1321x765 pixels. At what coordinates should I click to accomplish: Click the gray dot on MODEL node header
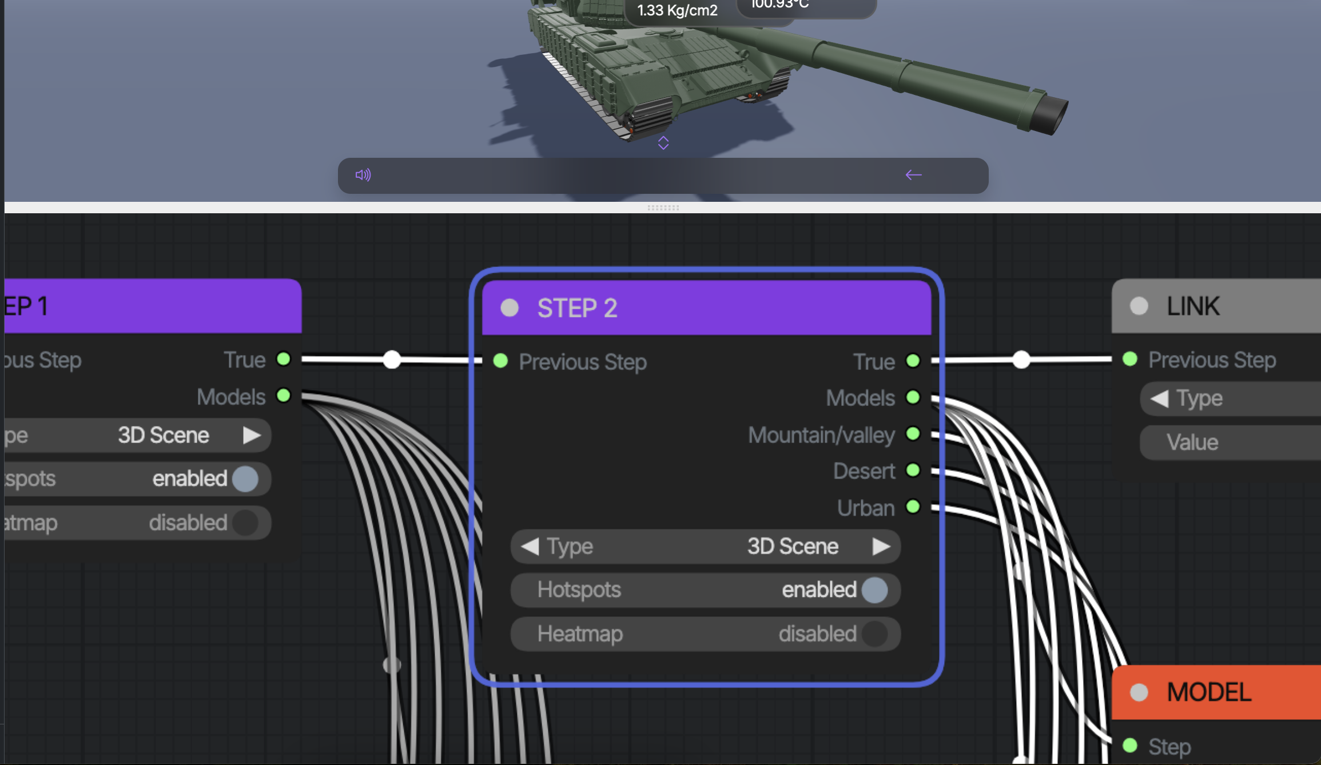[x=1139, y=692]
